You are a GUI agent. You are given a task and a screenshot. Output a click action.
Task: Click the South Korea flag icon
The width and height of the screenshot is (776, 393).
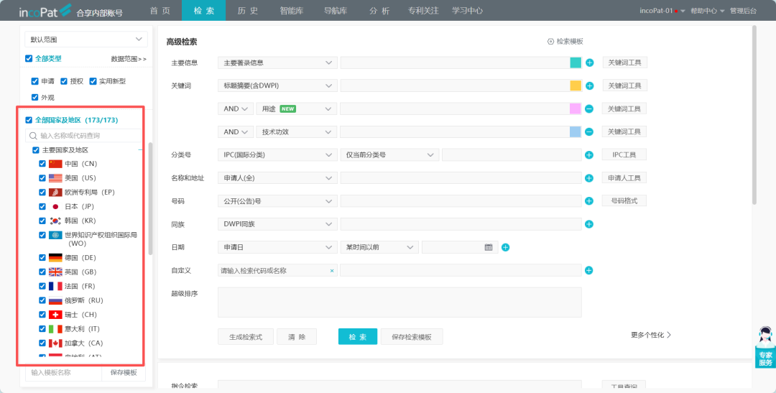55,221
